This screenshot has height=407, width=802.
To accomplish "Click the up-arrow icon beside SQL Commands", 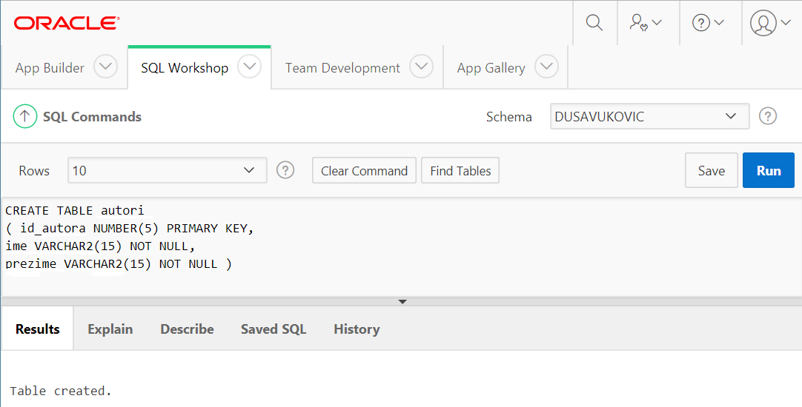I will [24, 116].
